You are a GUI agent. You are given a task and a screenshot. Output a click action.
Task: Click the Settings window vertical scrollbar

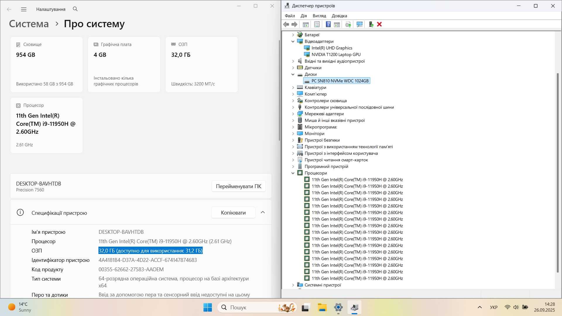280,90
